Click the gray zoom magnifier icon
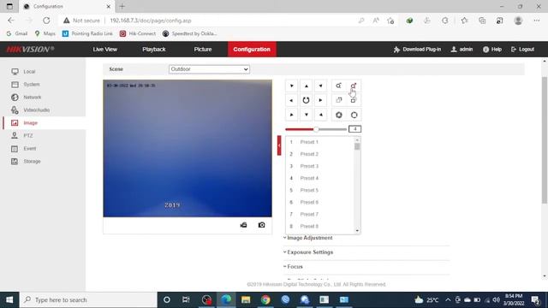The width and height of the screenshot is (548, 308). pos(338,86)
